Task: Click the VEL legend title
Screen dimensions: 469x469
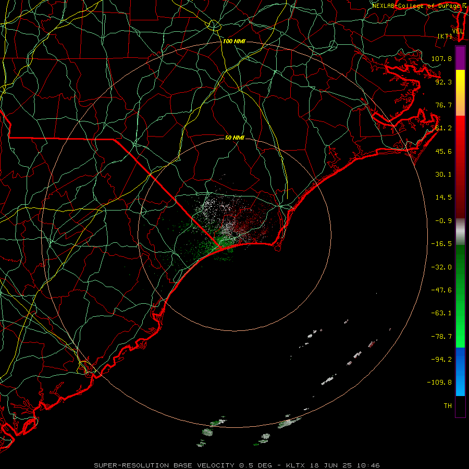Action: [458, 31]
